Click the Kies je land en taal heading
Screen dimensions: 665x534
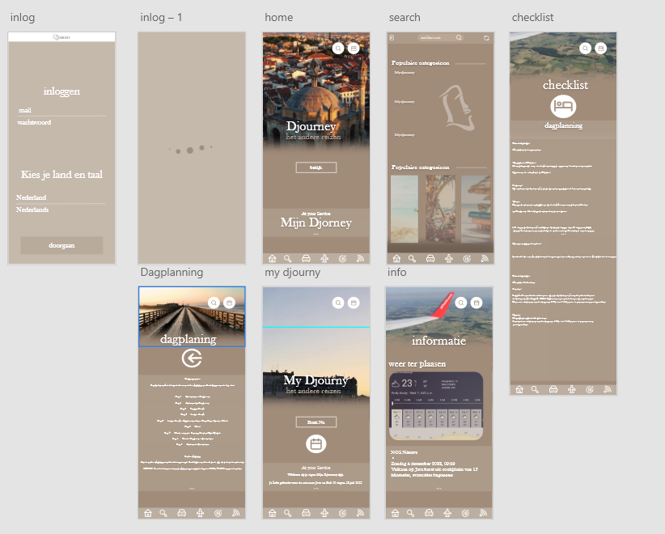pos(61,174)
